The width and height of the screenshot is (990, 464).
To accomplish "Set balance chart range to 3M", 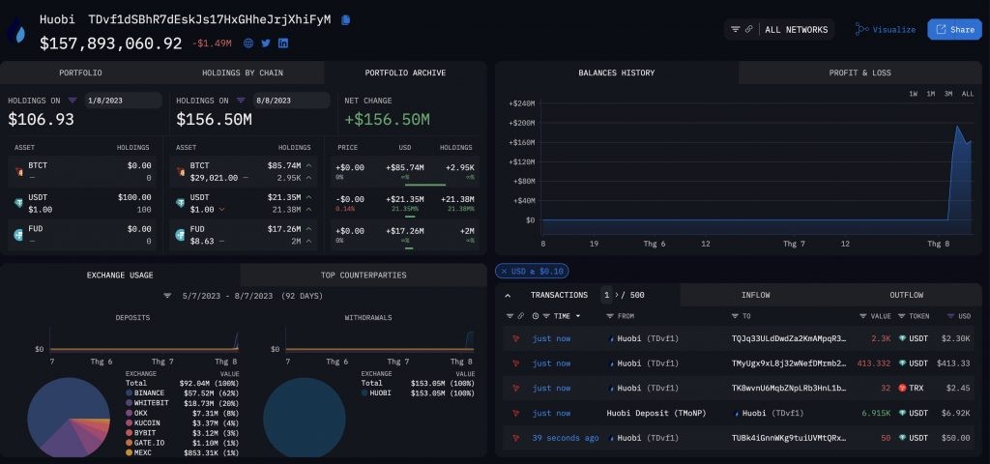I will point(948,94).
